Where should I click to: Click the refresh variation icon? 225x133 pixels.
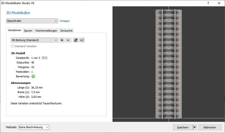[76, 40]
